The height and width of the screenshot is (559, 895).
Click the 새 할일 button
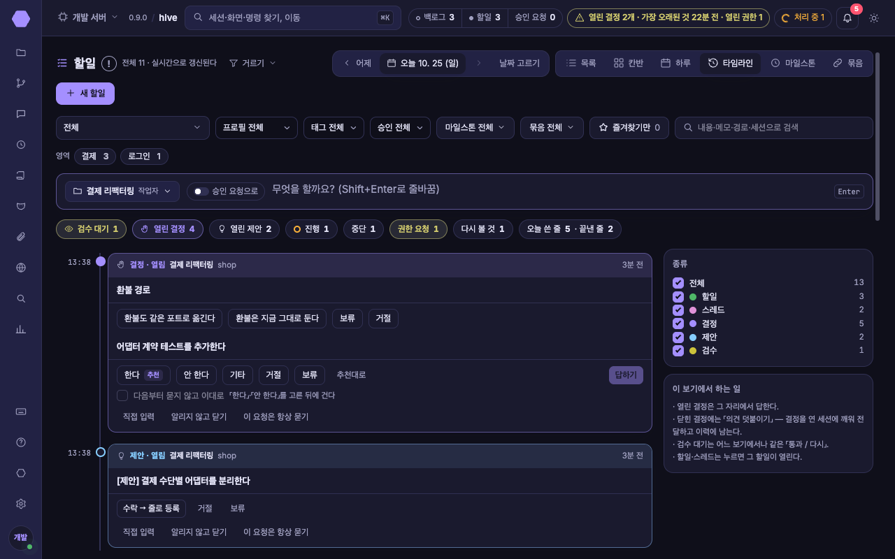point(85,93)
